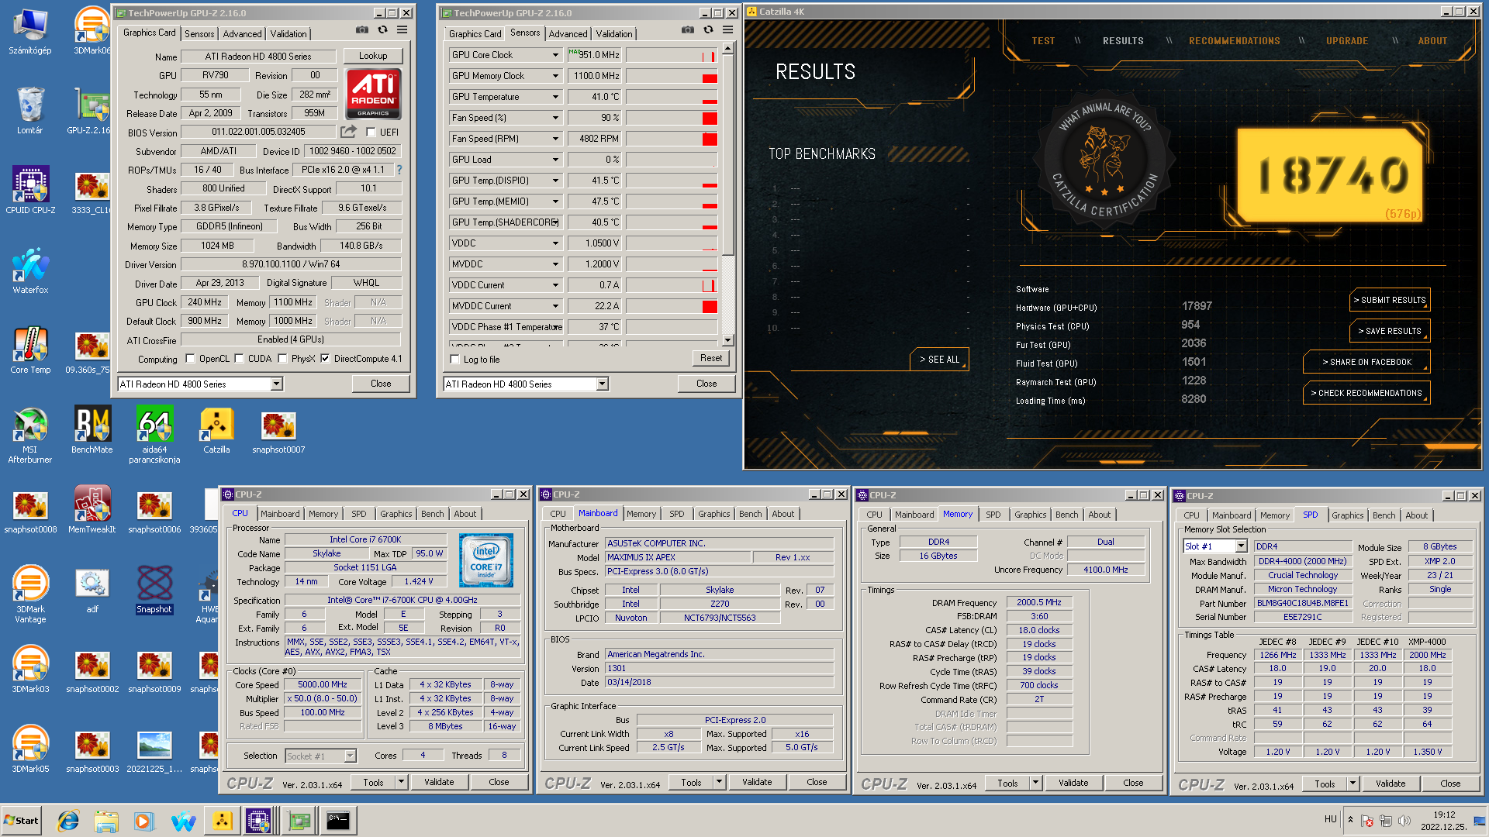Open the GPU selector dropdown in Graphics Card window
The width and height of the screenshot is (1489, 837).
tap(276, 384)
